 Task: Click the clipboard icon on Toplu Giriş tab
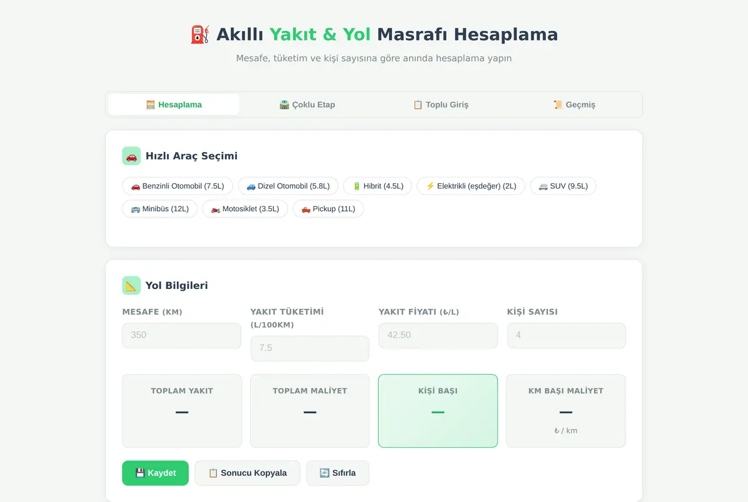pos(418,105)
